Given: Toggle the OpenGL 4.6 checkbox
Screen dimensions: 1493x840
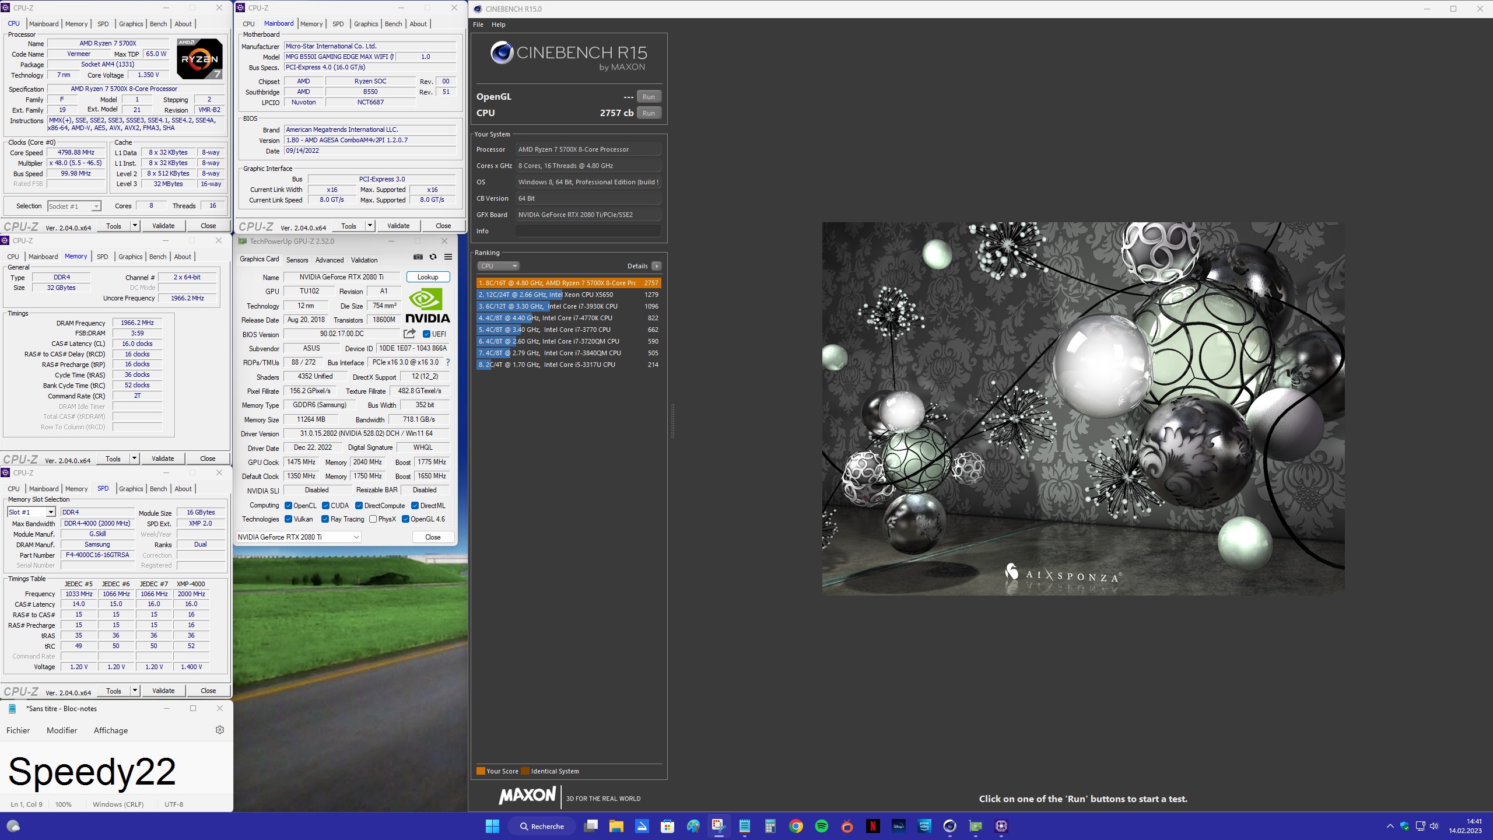Looking at the screenshot, I should click(x=405, y=519).
